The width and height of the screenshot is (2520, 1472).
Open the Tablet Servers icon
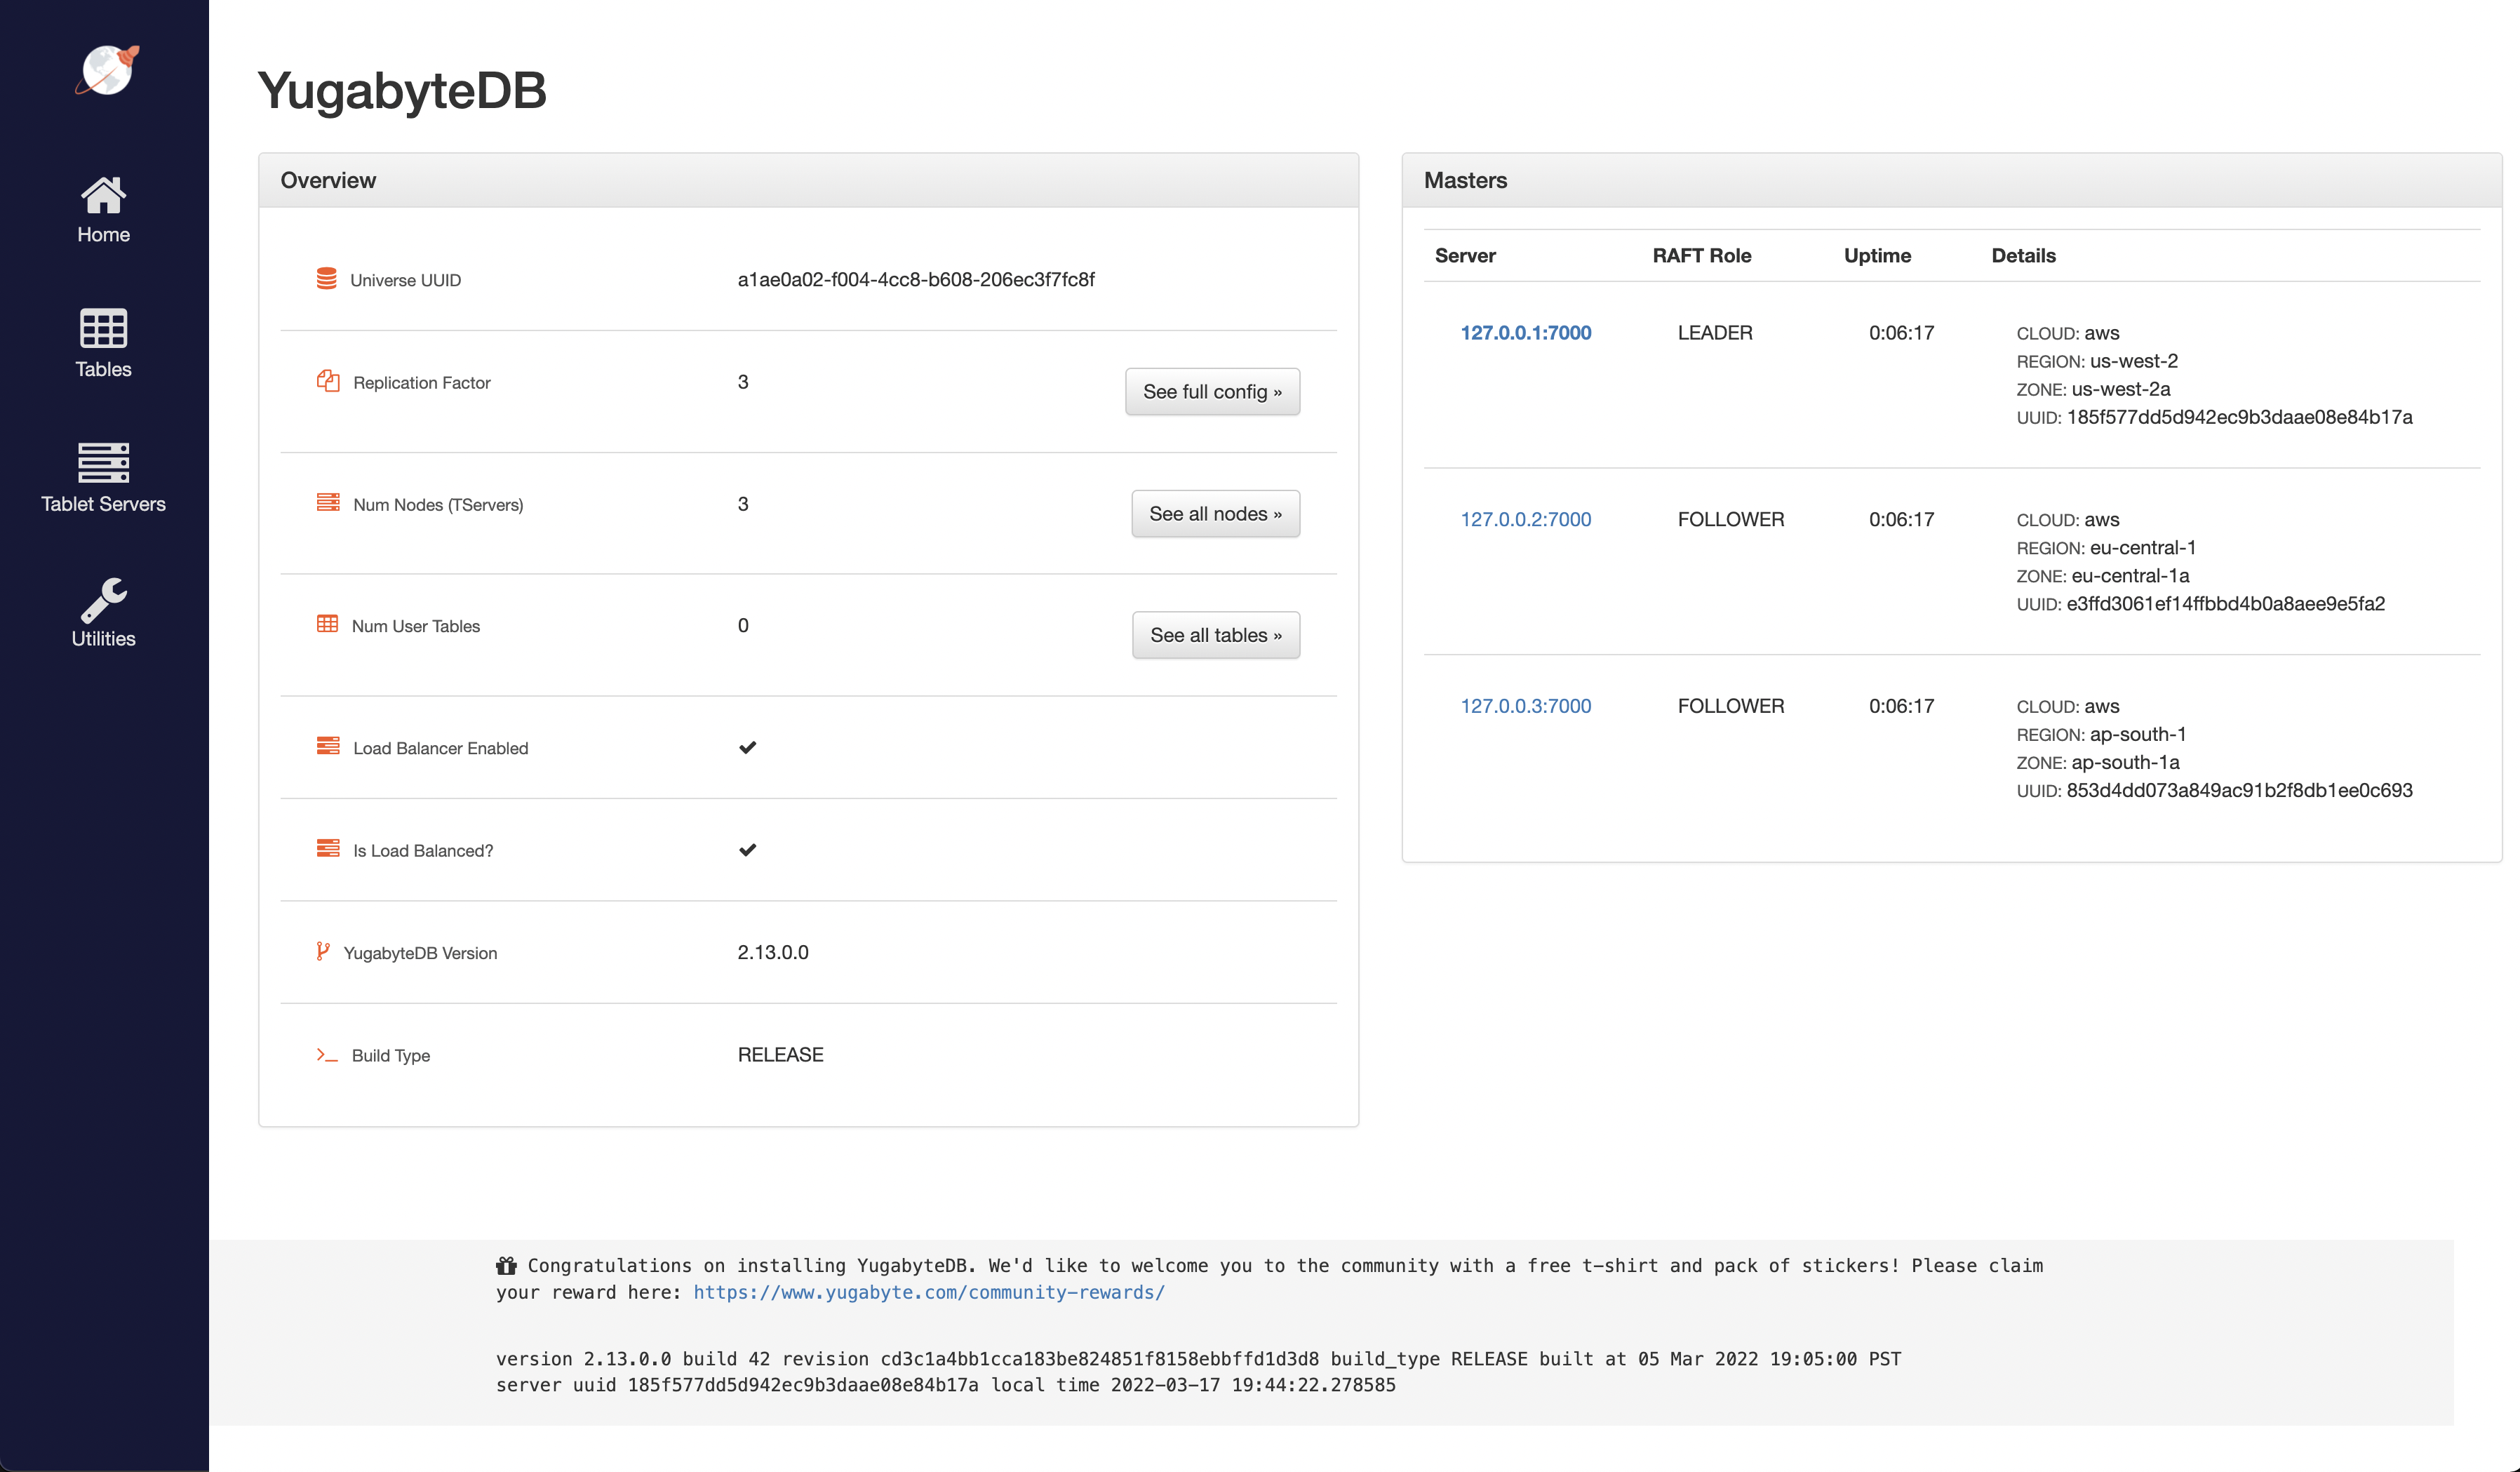[x=103, y=462]
